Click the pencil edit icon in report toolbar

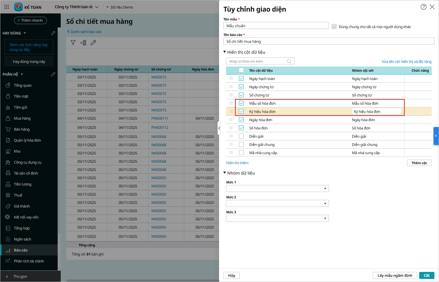93,43
